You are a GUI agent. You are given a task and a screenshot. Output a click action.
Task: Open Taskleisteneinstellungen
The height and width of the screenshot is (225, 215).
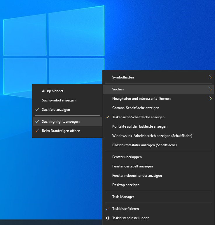[158, 218]
